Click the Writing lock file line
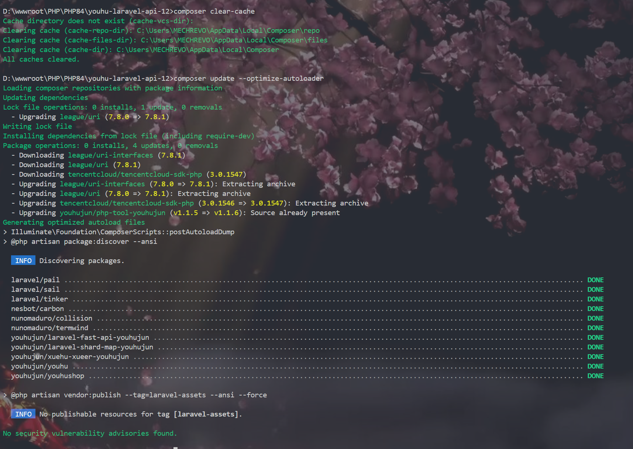 point(37,127)
